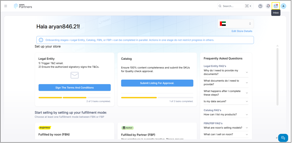Click the double-arrow beside chat button

(x=276, y=138)
